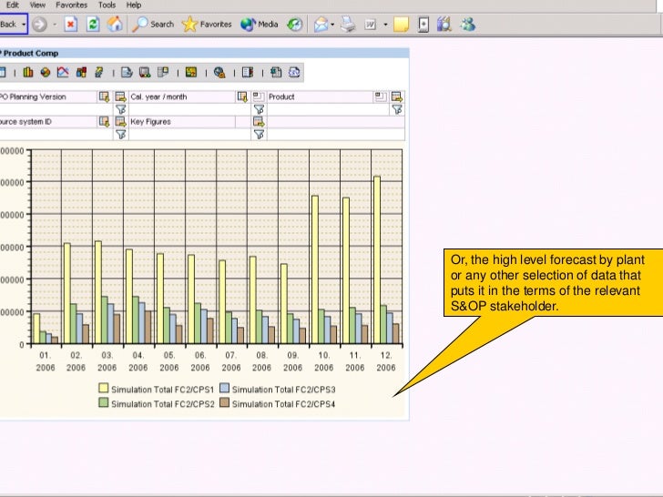Open the Favorites menu in menu bar
This screenshot has height=497, width=663.
pos(71,5)
